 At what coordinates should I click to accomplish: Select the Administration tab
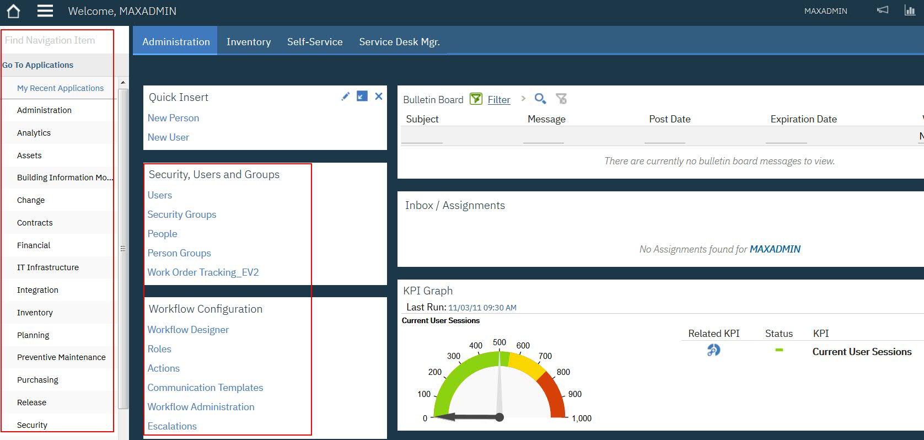coord(176,41)
